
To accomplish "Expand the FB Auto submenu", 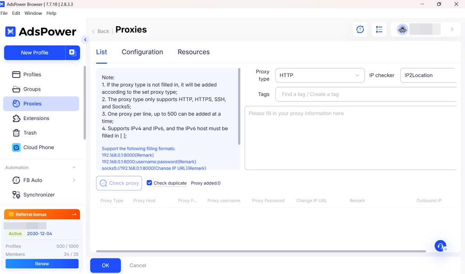I will click(x=74, y=180).
